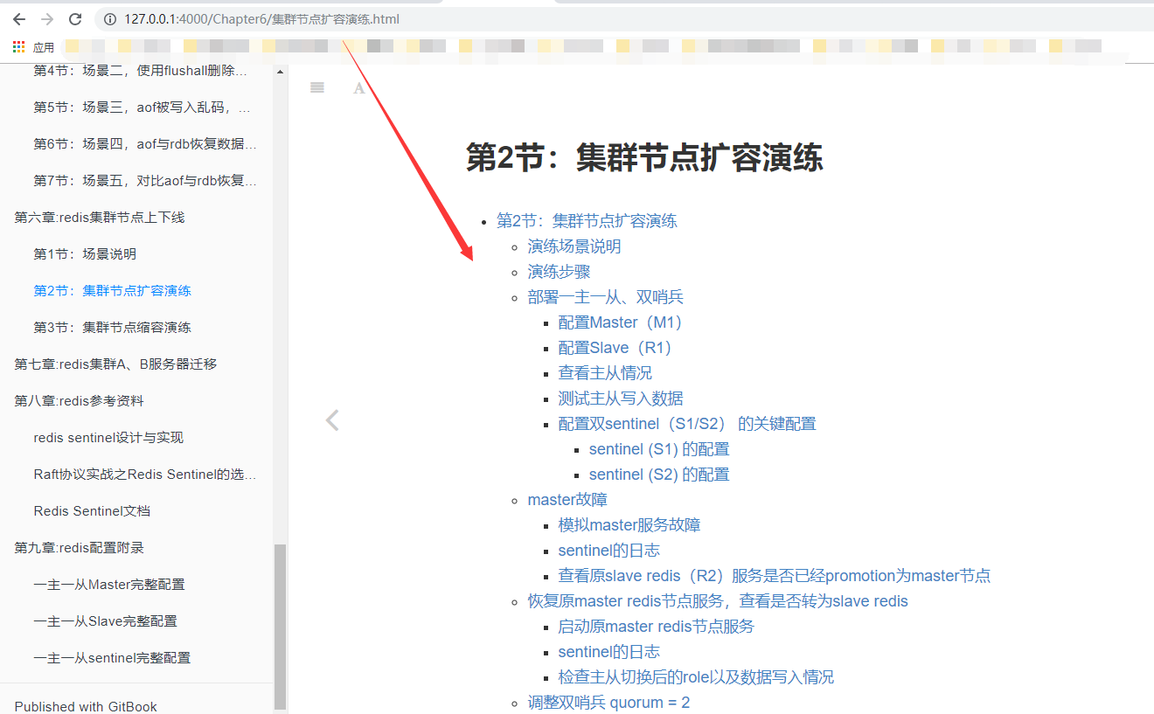The image size is (1154, 714).
Task: Open sidebar item 第6节：场景四 aof与rdb恢复数据
Action: (145, 143)
